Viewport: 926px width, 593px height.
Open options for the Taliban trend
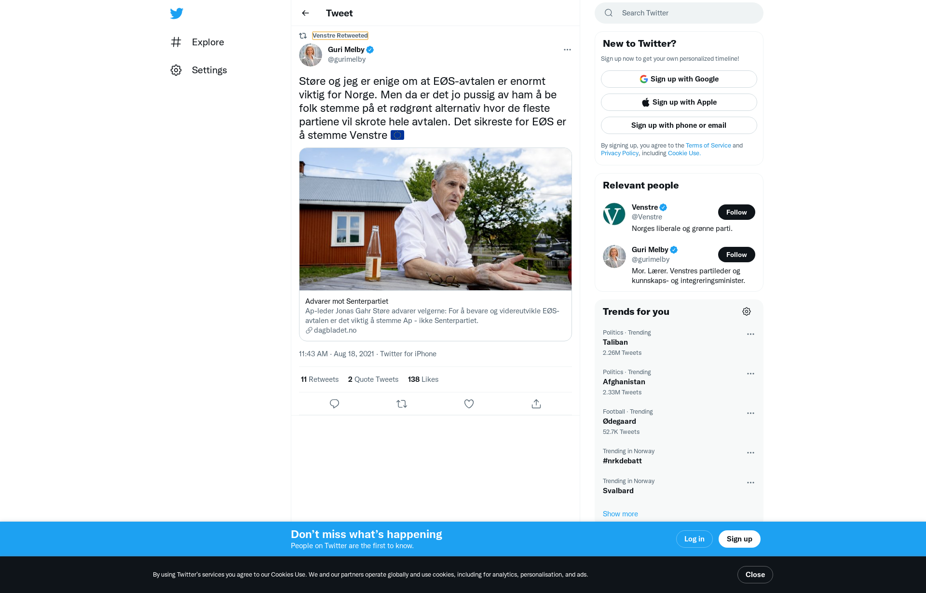750,334
